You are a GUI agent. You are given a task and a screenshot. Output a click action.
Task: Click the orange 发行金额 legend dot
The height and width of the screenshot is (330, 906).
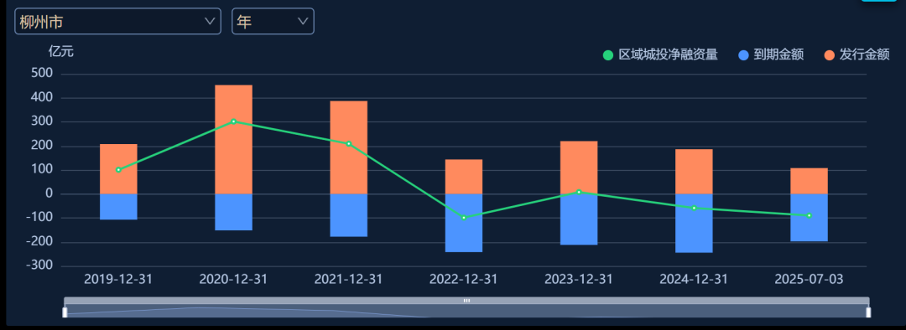pyautogui.click(x=829, y=55)
